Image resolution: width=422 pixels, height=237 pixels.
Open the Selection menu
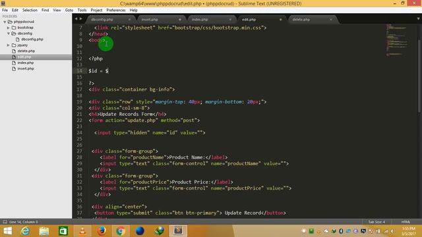click(x=30, y=11)
